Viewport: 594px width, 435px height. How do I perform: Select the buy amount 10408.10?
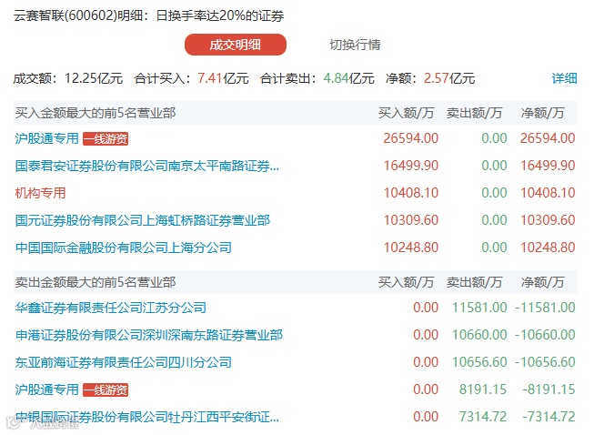pyautogui.click(x=410, y=193)
